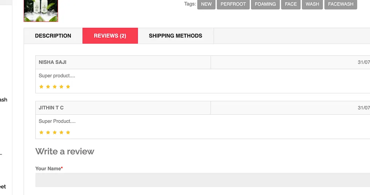Click fifth star in Nisha Saji's review
The width and height of the screenshot is (370, 195).
tap(68, 87)
